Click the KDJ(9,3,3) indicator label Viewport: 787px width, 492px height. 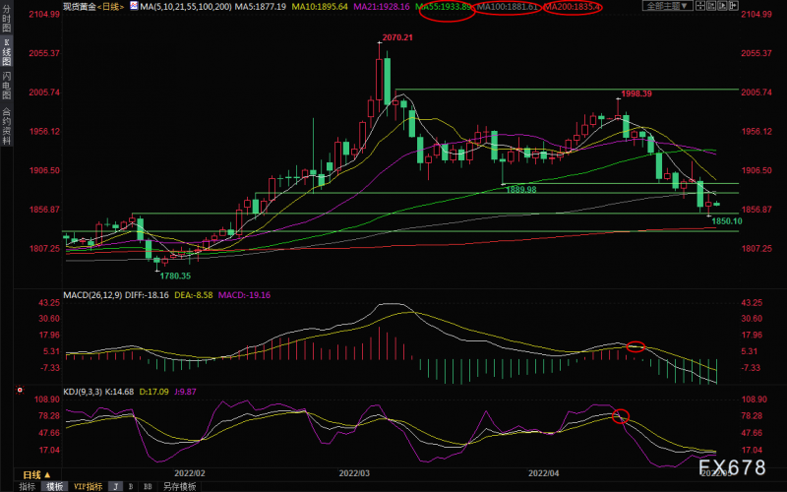click(x=84, y=391)
